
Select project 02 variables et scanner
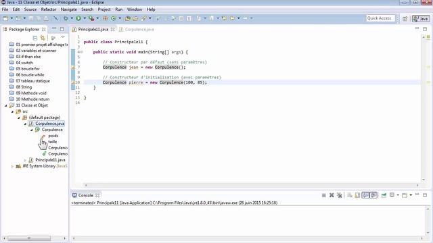click(x=32, y=51)
